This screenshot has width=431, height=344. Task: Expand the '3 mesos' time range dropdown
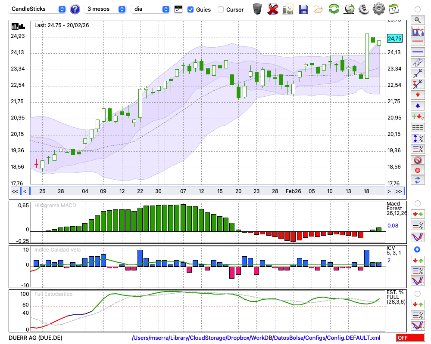click(x=105, y=9)
